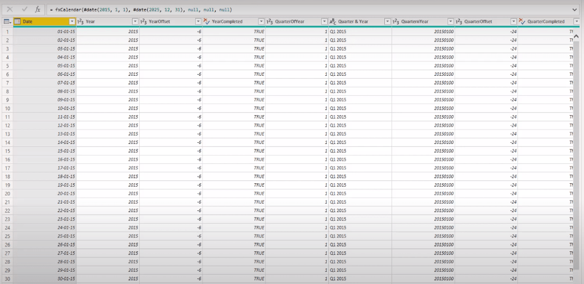Select the QuarterOfYear column header

tap(297, 22)
